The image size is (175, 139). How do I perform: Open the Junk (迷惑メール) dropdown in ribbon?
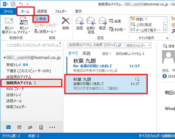(x=45, y=31)
